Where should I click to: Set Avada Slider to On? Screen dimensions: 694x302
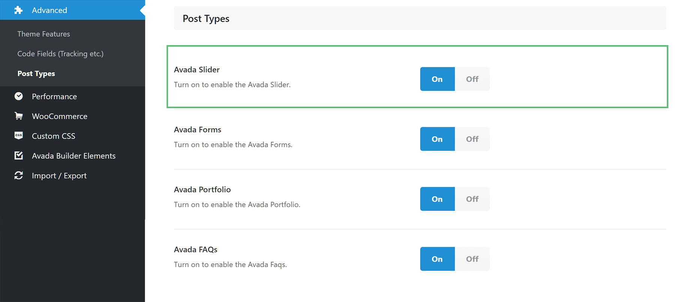click(x=437, y=79)
